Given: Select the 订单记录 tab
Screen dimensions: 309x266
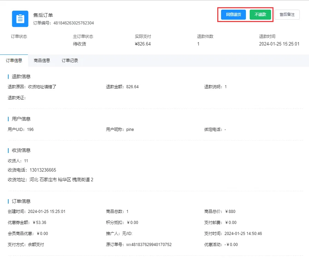Looking at the screenshot, I should pyautogui.click(x=70, y=61).
